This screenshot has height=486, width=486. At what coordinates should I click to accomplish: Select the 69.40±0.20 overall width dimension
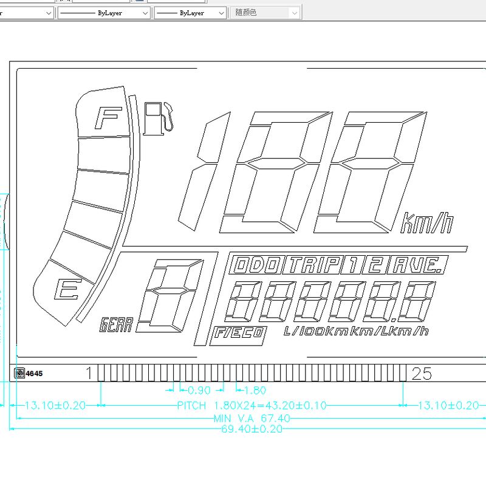point(252,429)
